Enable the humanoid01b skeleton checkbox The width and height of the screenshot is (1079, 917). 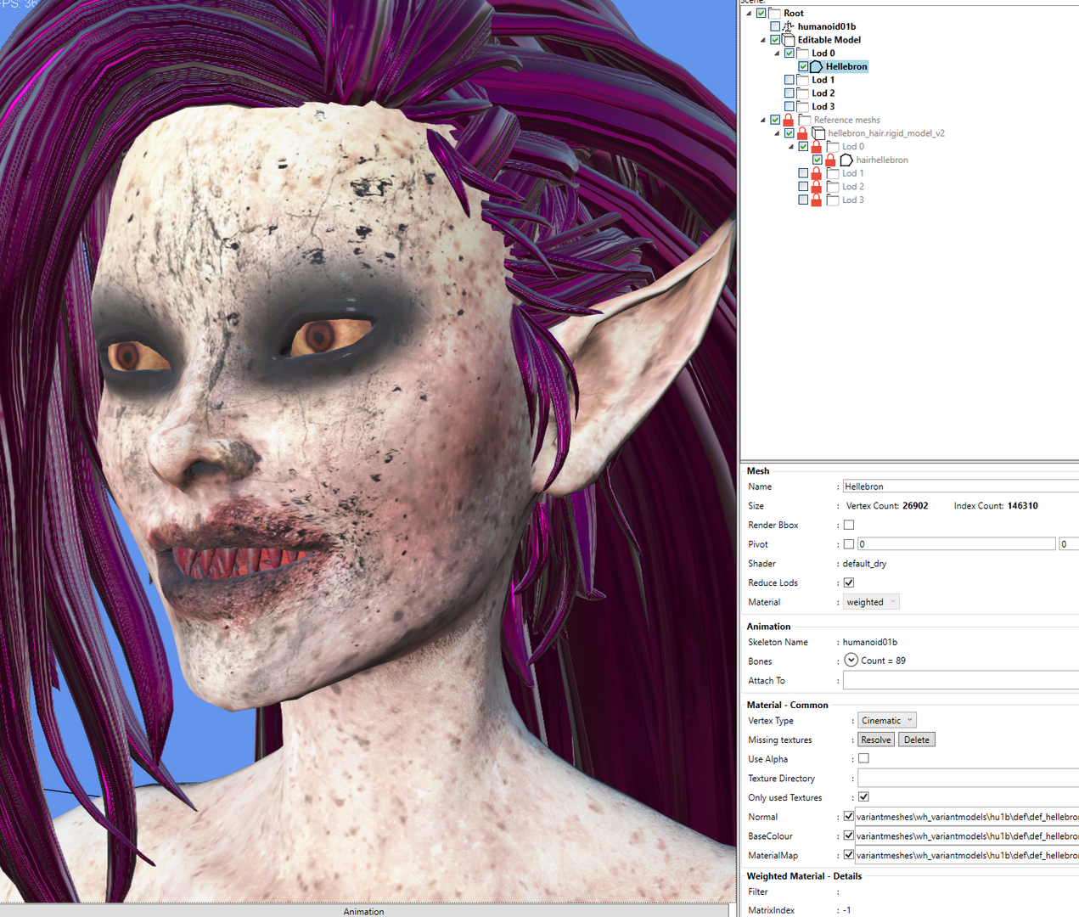point(775,26)
